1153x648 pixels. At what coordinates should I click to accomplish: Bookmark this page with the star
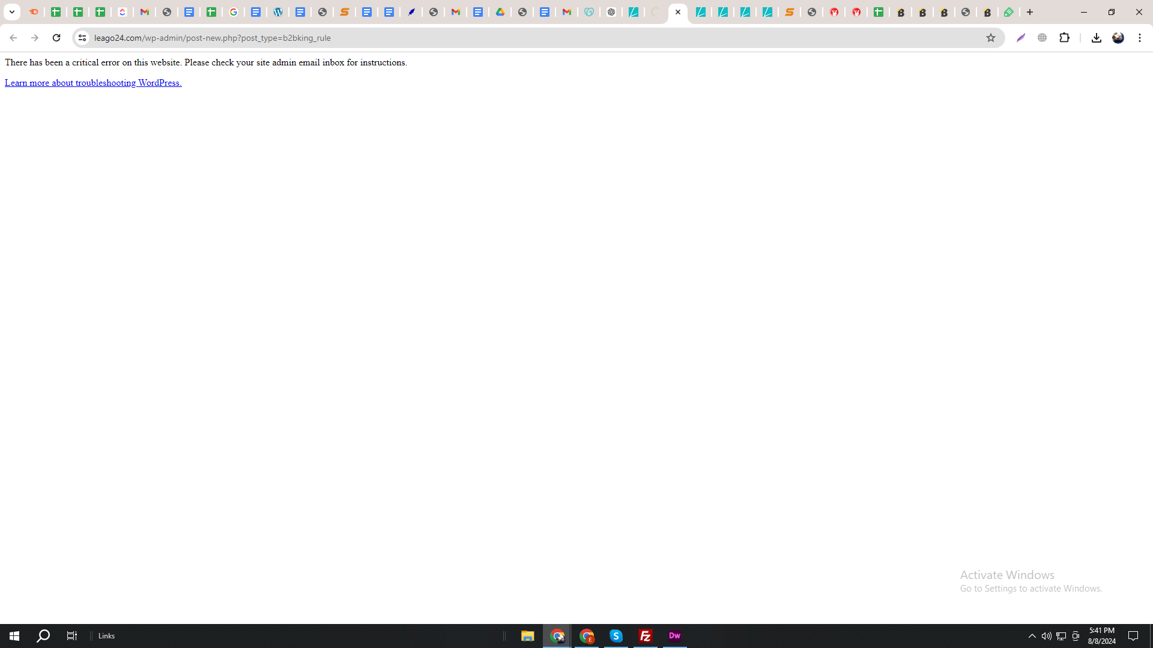pos(991,38)
